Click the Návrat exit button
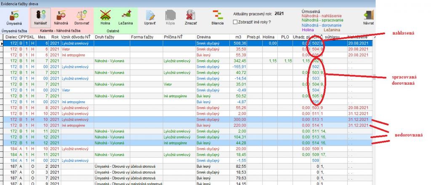Image resolution: width=431 pixels, height=185 pixels. pyautogui.click(x=368, y=17)
